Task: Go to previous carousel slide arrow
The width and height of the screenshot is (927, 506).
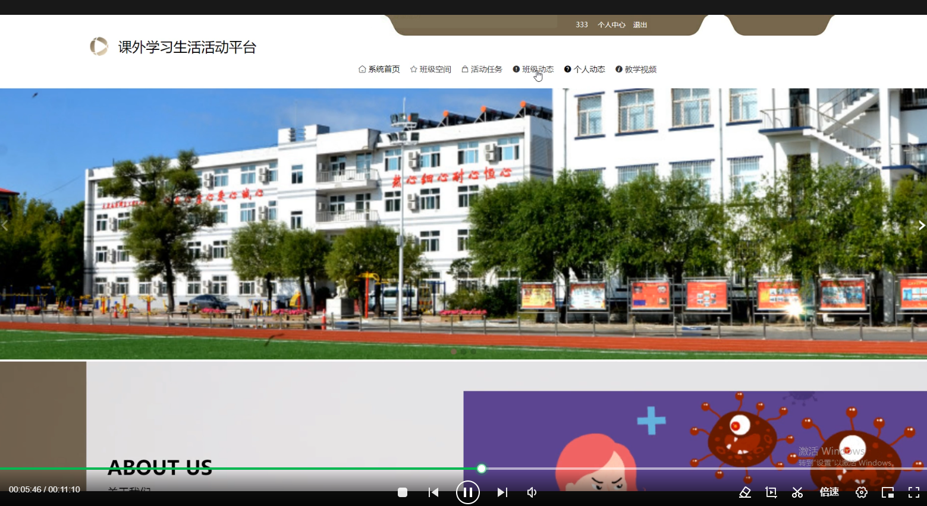Action: point(5,225)
